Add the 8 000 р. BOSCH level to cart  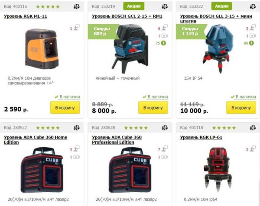click(153, 108)
